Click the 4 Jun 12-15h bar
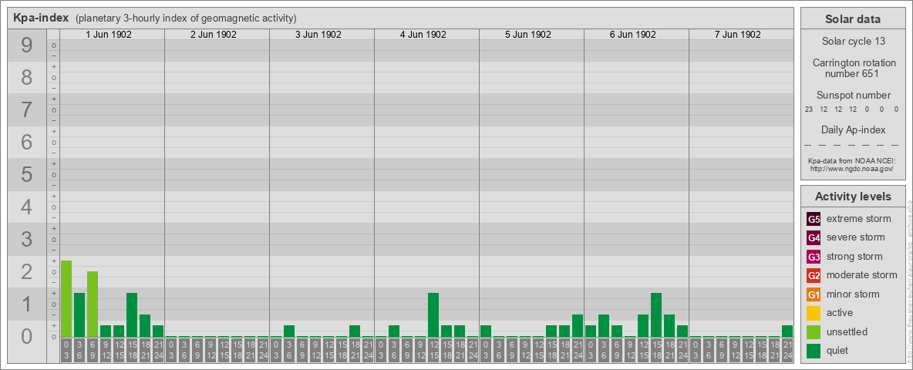 (433, 314)
